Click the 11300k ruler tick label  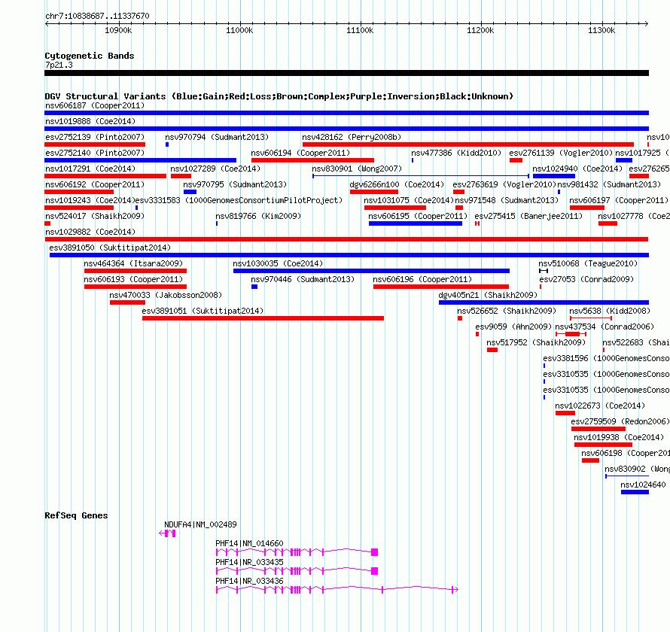point(601,30)
